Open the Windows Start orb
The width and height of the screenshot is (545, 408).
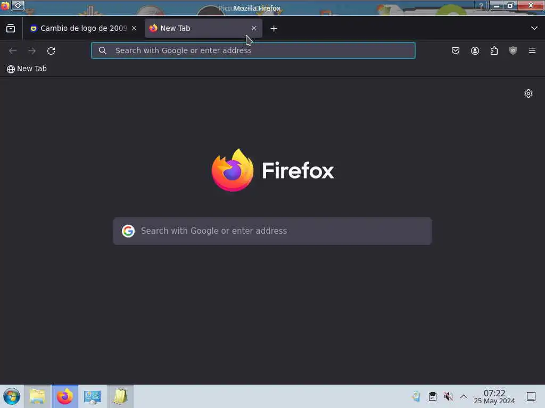[x=12, y=396]
